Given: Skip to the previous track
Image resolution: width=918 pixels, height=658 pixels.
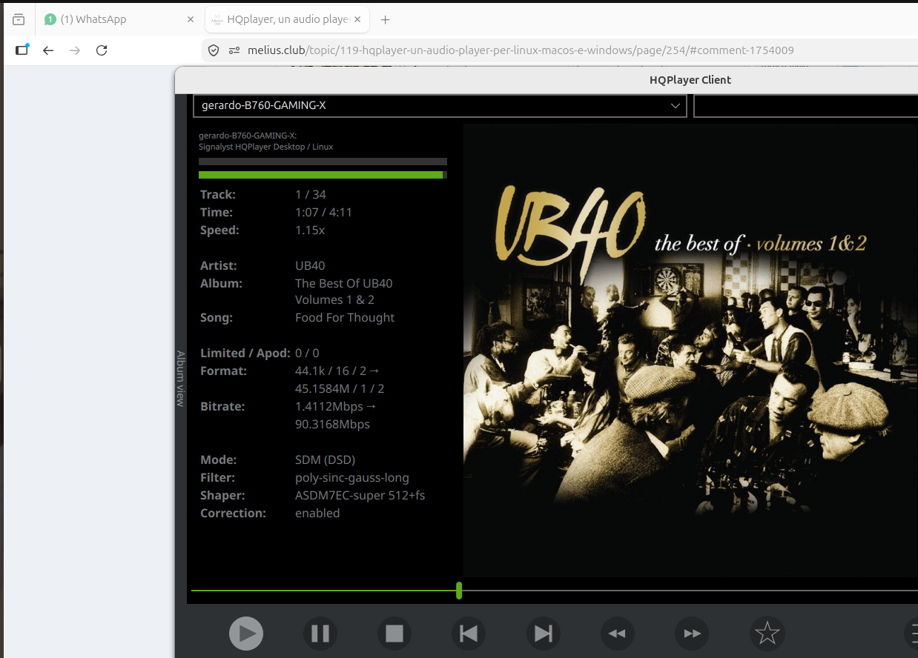Looking at the screenshot, I should click(469, 634).
